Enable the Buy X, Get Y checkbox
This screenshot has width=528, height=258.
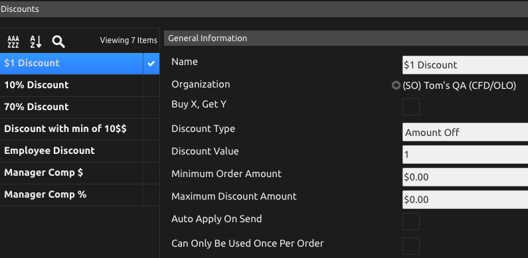coord(411,107)
